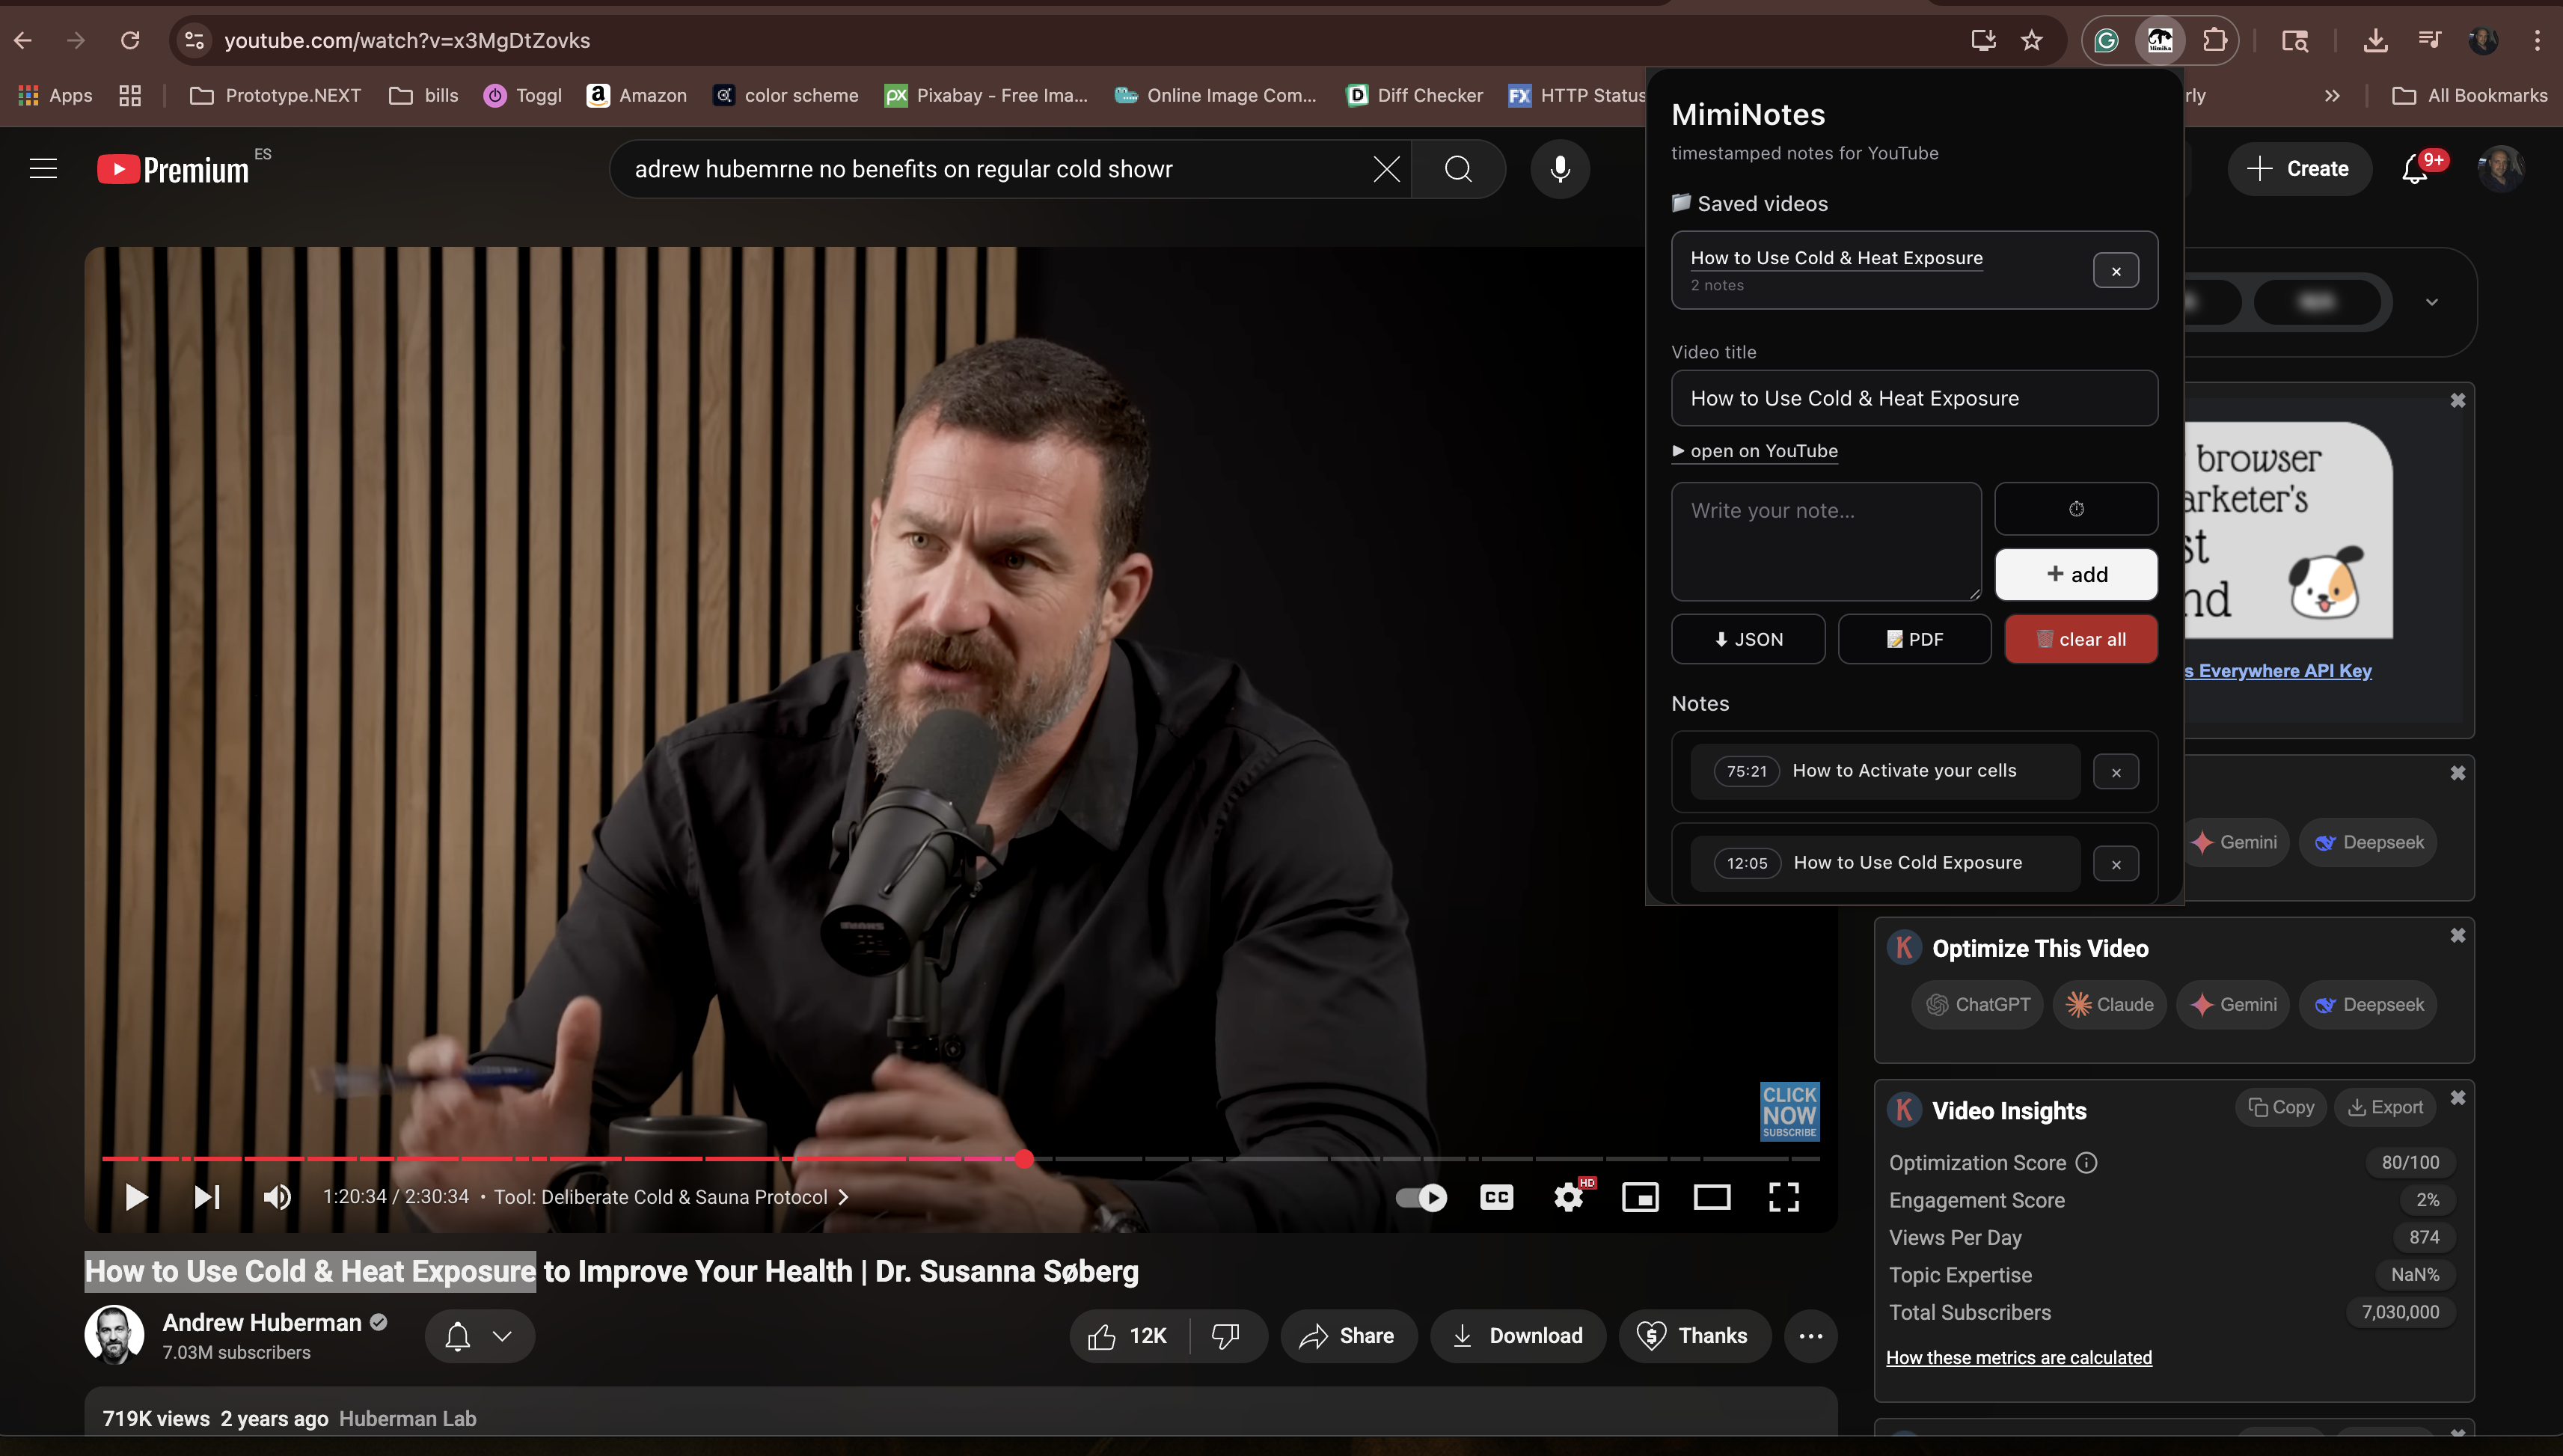2563x1456 pixels.
Task: Show hidden bookmarks with the double chevron
Action: [2332, 95]
